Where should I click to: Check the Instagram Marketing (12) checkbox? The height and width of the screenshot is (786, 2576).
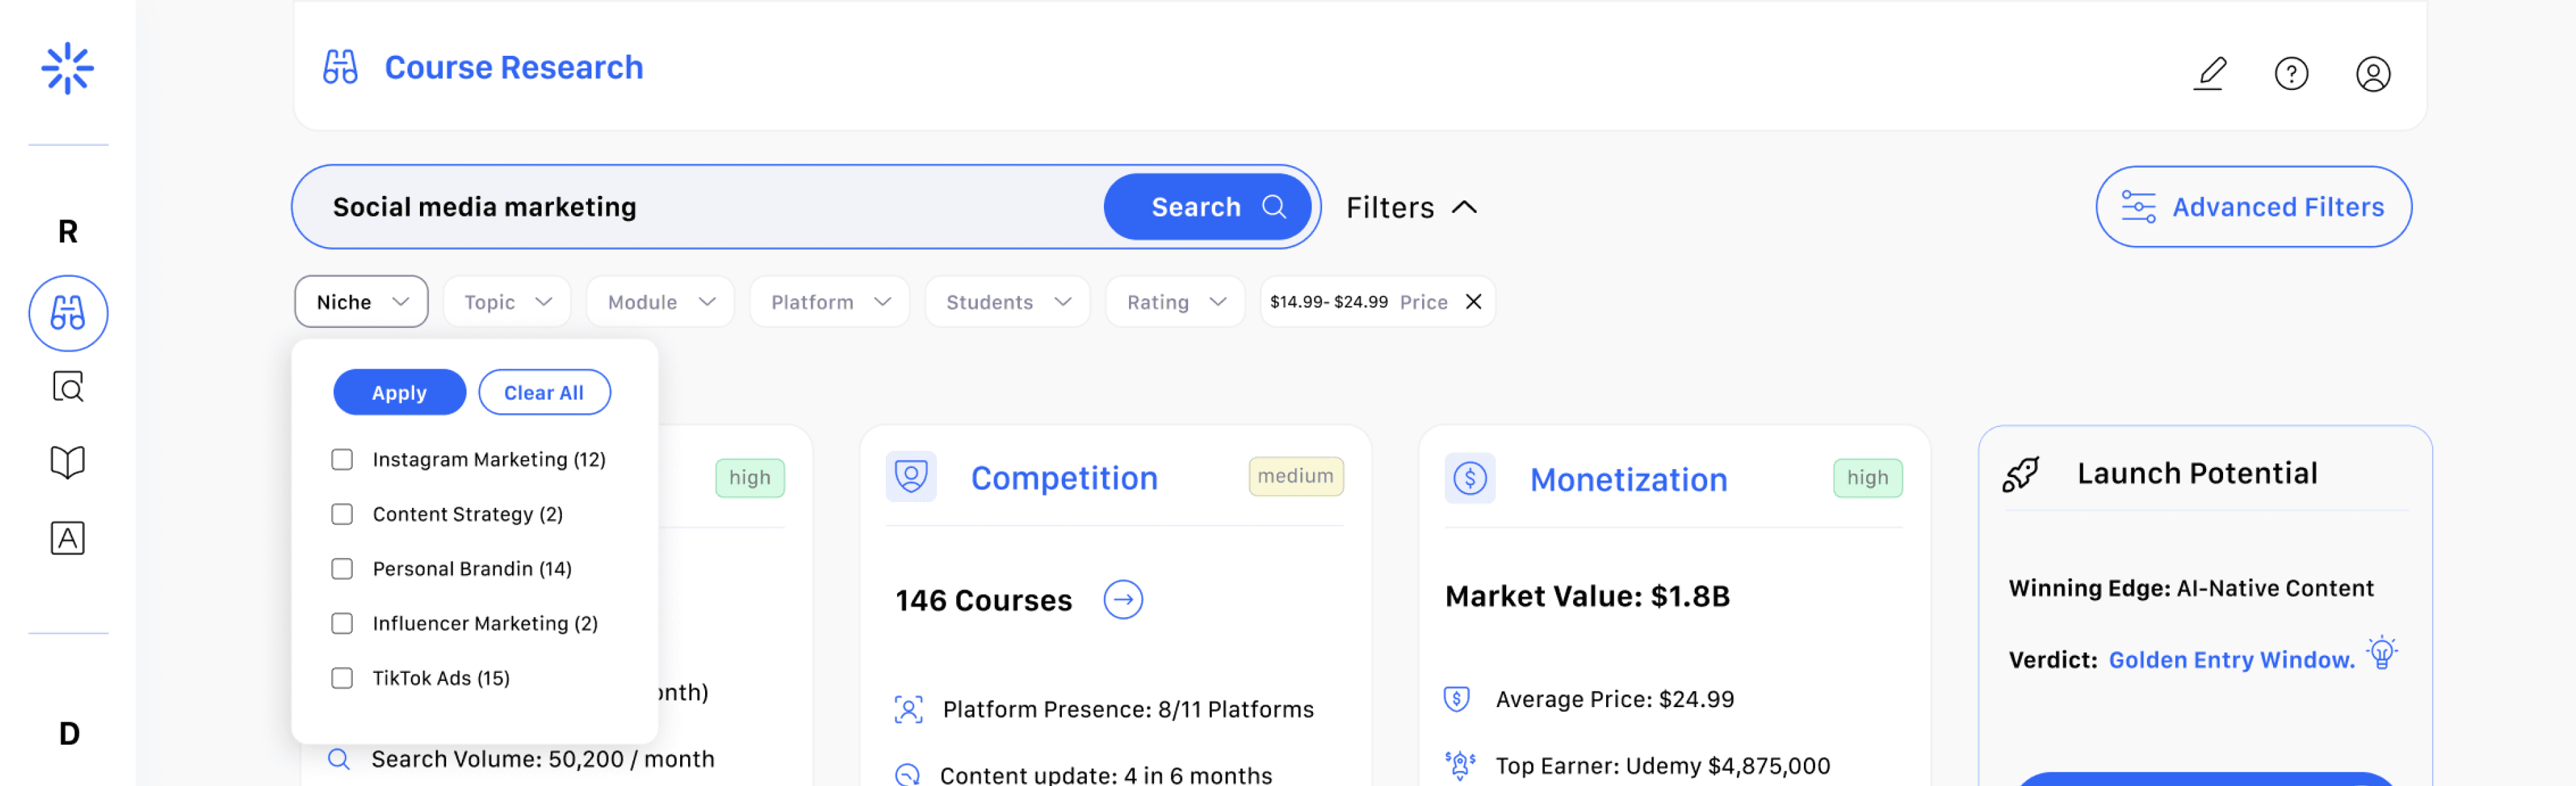(342, 459)
